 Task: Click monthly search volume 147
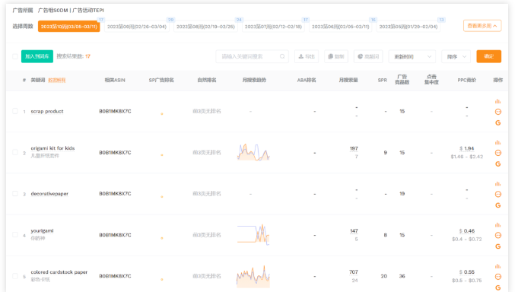click(x=354, y=231)
